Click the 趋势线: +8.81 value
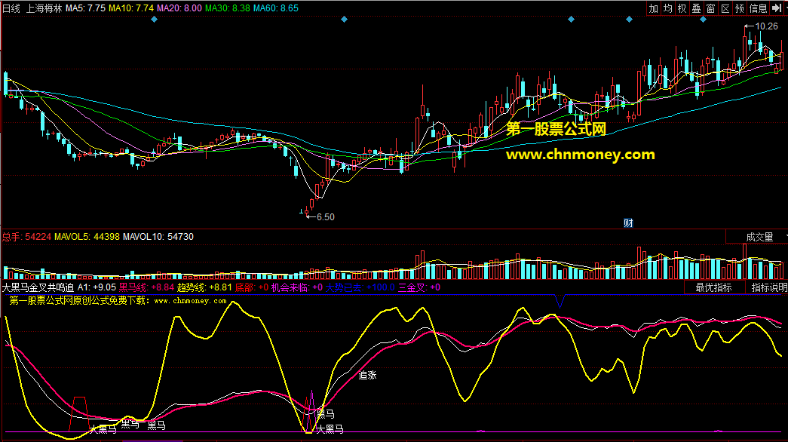The width and height of the screenshot is (788, 442). click(x=204, y=287)
